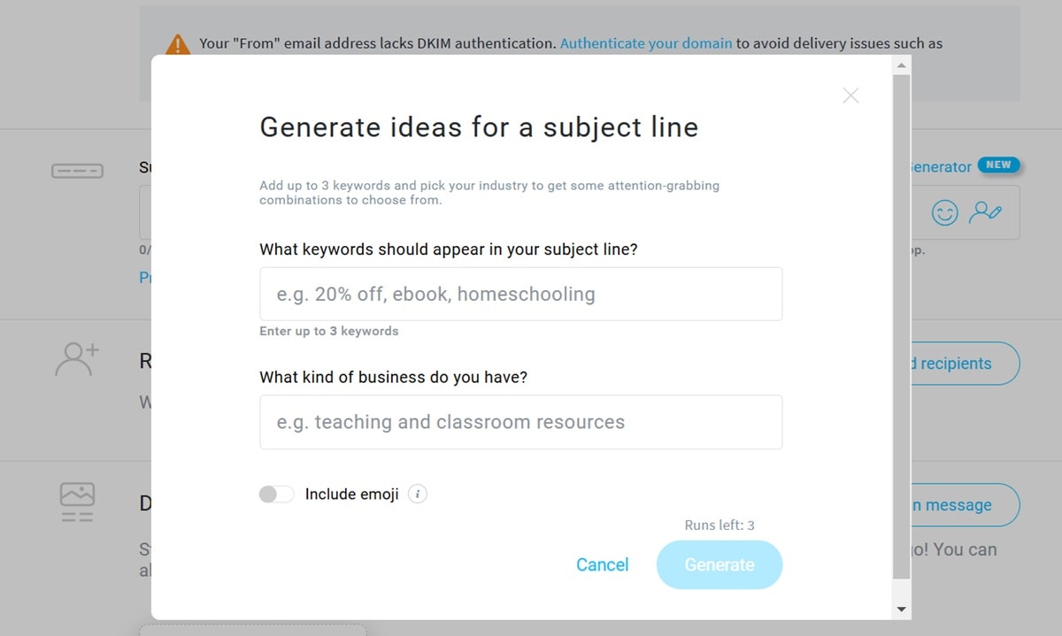The image size is (1062, 636).
Task: Click the emoji smiley icon
Action: tap(945, 212)
